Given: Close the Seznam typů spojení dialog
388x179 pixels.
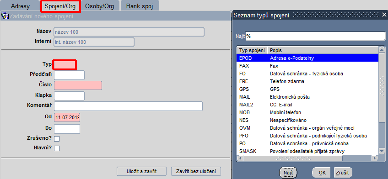Looking at the screenshot, I should tap(384, 15).
